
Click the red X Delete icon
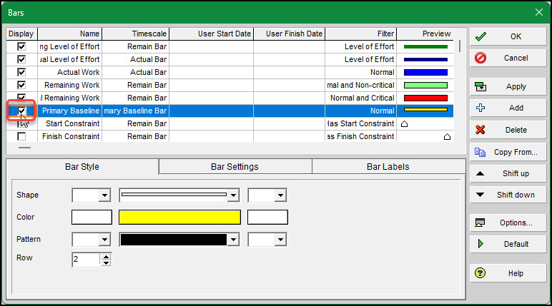480,130
